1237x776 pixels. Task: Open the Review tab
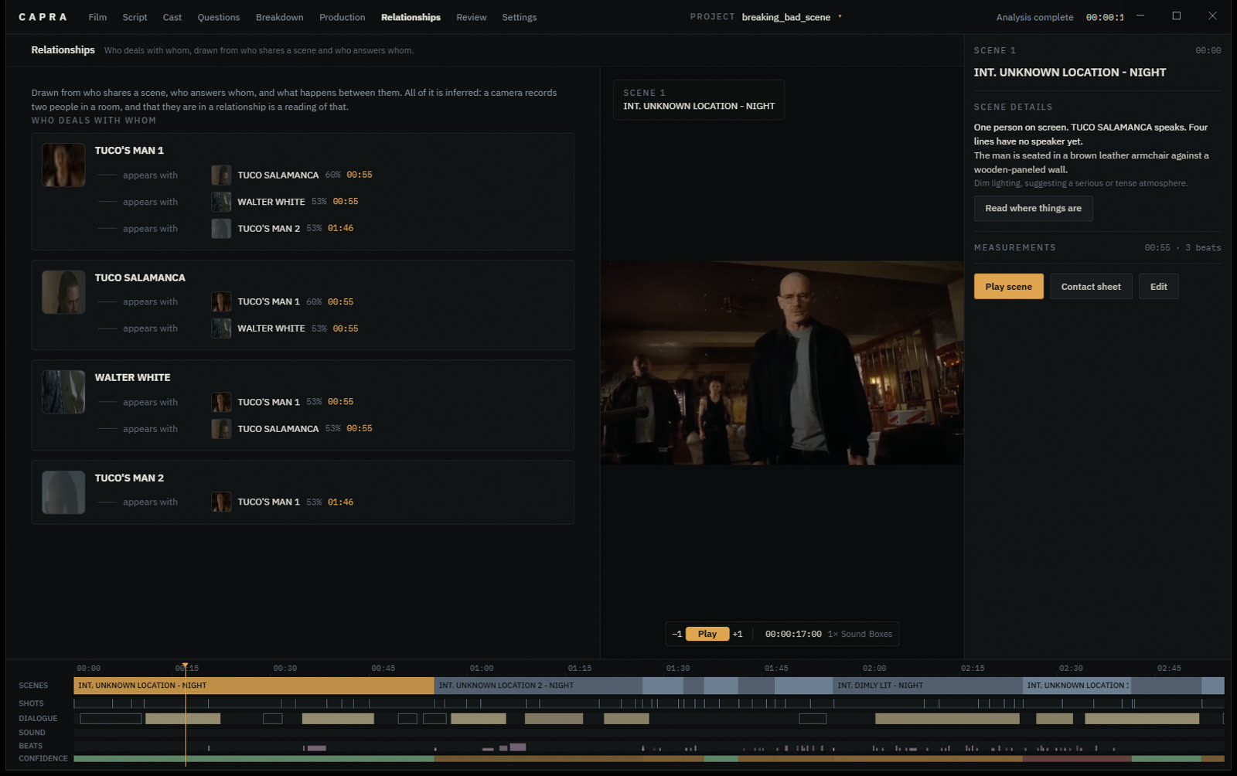click(x=472, y=17)
